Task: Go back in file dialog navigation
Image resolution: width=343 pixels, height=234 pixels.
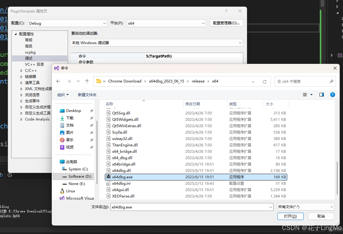Action: tap(58, 82)
